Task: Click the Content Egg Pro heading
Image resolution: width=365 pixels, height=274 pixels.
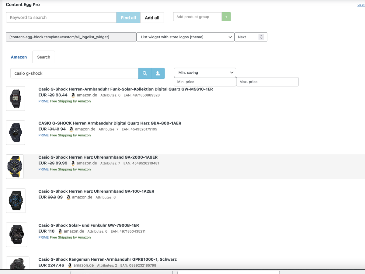Action: pos(23,5)
